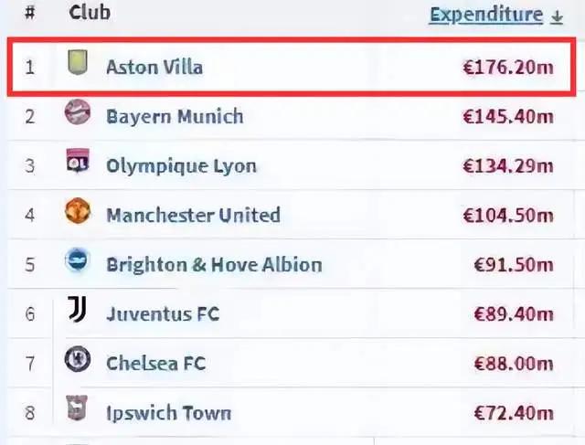Click Aston Villa's €176.20m expenditure value
Image resolution: width=585 pixels, height=445 pixels.
(x=508, y=68)
